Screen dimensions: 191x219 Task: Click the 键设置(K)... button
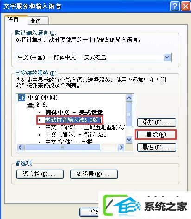[94, 174]
